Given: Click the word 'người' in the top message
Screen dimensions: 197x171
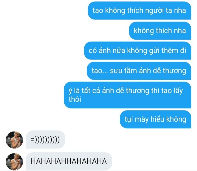Looking at the screenshot, I should pyautogui.click(x=154, y=11).
